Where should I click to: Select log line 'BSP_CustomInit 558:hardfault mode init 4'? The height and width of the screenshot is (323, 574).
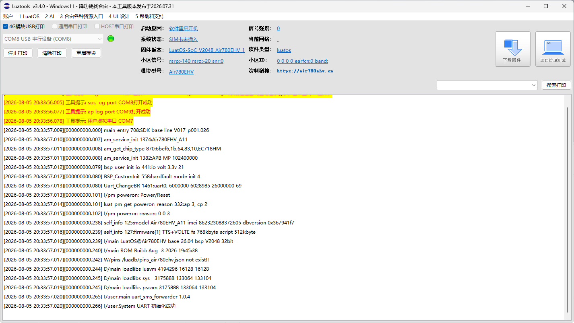click(x=102, y=177)
